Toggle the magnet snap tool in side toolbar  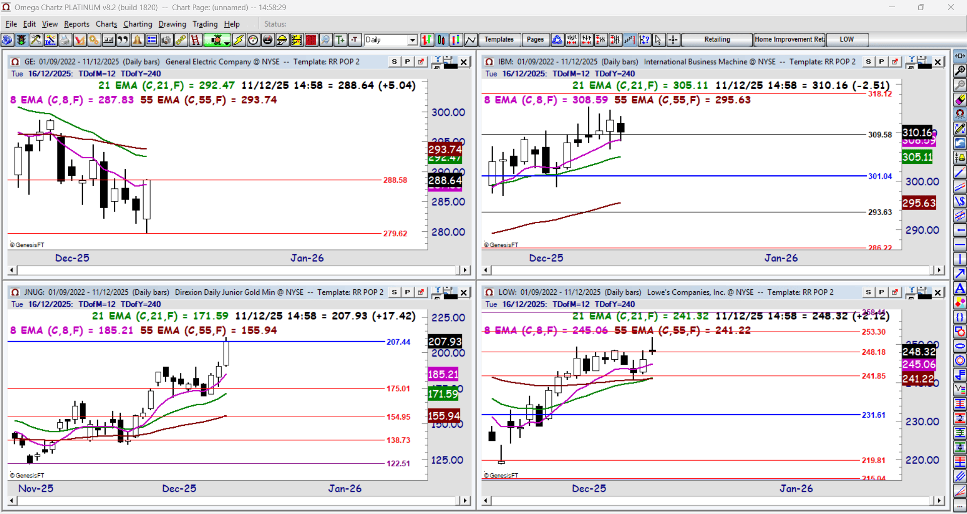pos(960,114)
